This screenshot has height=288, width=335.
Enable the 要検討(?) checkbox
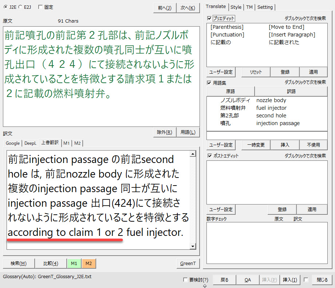click(x=186, y=280)
